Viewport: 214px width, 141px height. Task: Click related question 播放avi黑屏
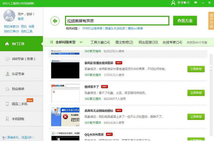135,28
